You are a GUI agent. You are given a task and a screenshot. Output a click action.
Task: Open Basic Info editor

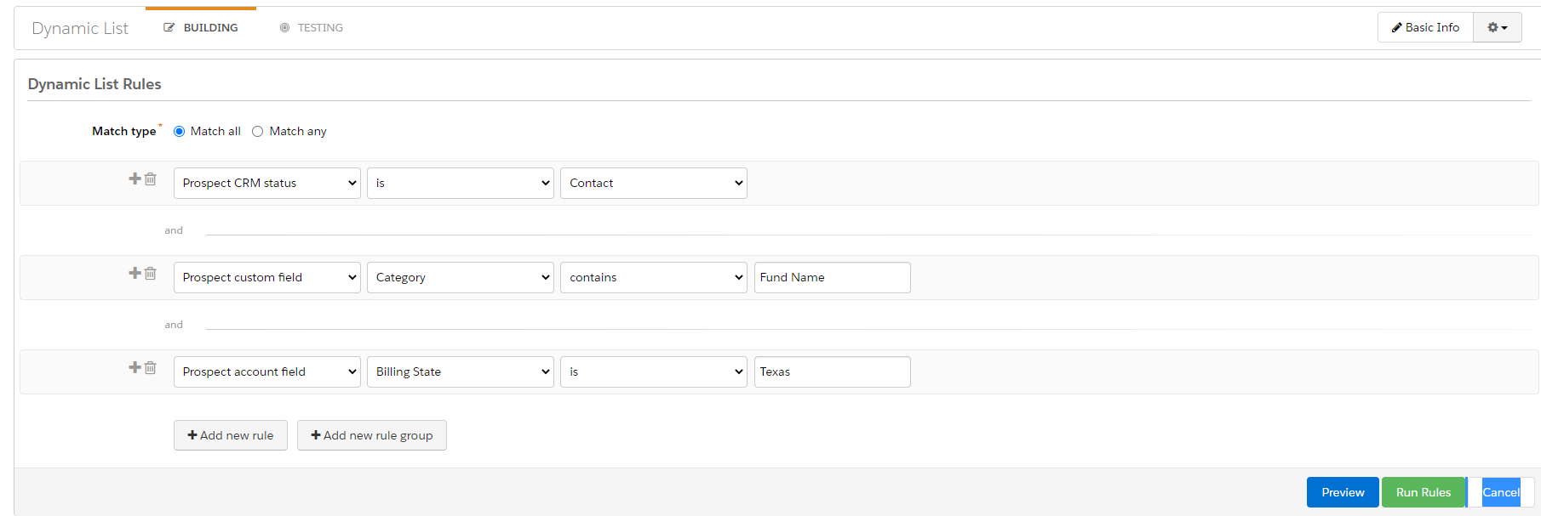[x=1425, y=28]
